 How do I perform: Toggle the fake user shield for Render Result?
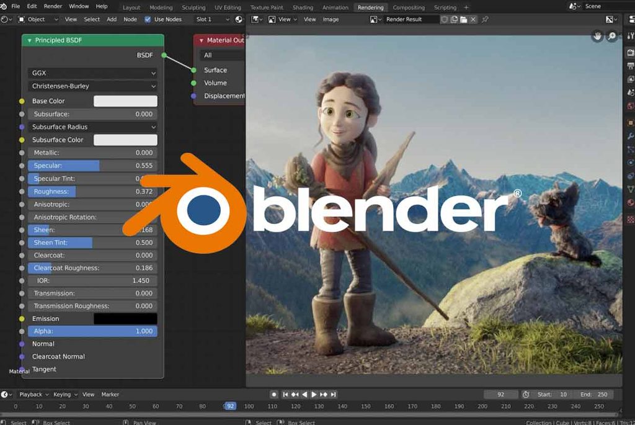[444, 19]
